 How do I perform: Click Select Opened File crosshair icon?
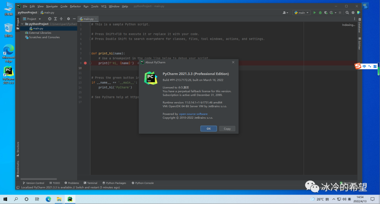[50, 19]
